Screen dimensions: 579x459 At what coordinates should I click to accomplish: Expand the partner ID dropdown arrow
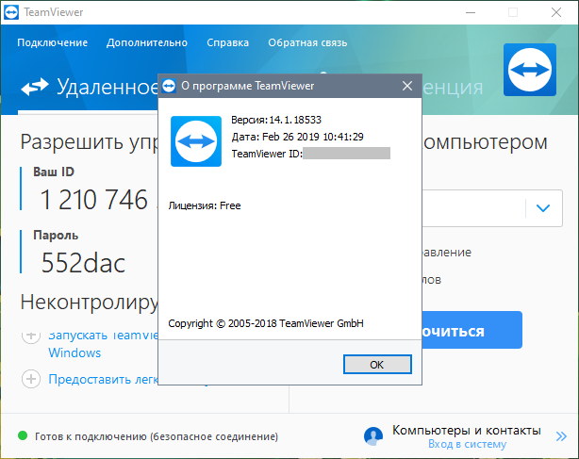tap(543, 208)
